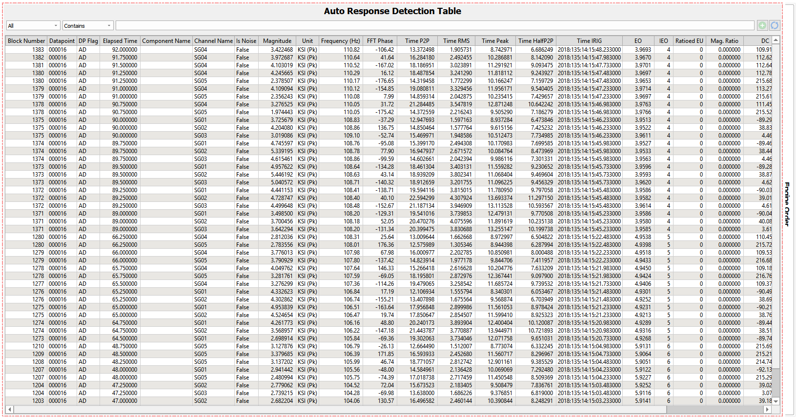Click the Time IRIG column header
797x418 pixels.
pyautogui.click(x=589, y=41)
